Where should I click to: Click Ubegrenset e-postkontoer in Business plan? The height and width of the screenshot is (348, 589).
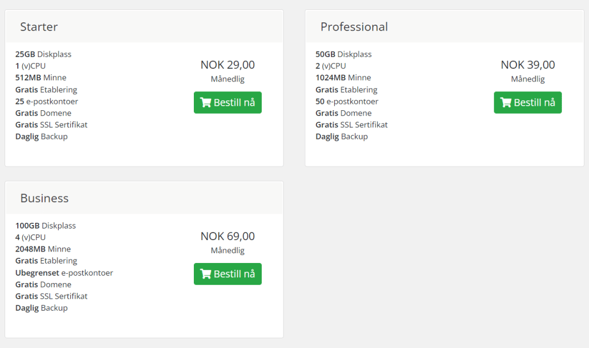pos(64,273)
